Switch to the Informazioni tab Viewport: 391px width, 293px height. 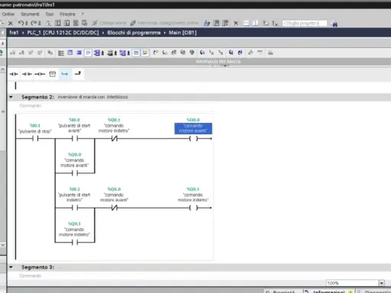click(x=328, y=291)
